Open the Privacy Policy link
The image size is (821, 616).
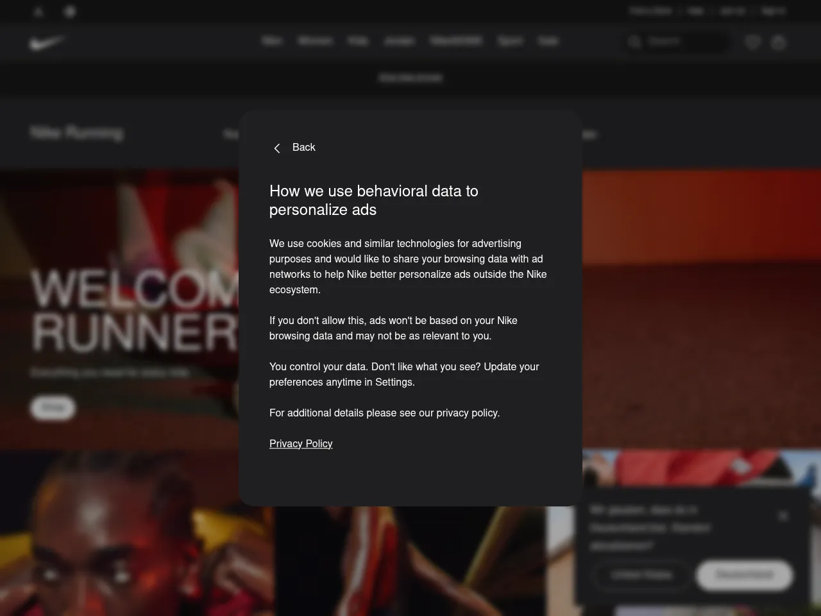[301, 443]
